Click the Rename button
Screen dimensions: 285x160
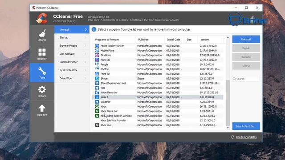point(246,57)
